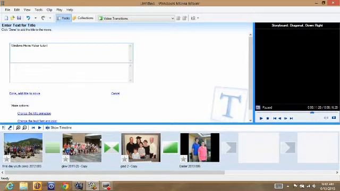Open the Edit menu
The width and height of the screenshot is (340, 191).
point(16,10)
